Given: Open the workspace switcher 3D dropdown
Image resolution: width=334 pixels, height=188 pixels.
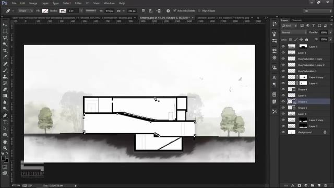Looking at the screenshot, I should pos(317,10).
